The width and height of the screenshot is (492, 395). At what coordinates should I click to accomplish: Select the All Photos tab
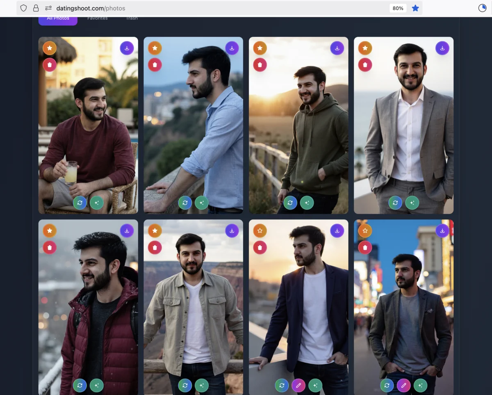(58, 19)
